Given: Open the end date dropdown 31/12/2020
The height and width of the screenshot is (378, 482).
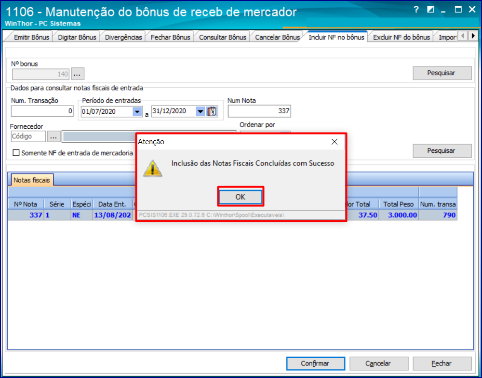Looking at the screenshot, I should tap(201, 111).
